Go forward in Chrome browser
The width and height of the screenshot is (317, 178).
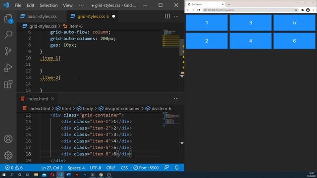[193, 10]
